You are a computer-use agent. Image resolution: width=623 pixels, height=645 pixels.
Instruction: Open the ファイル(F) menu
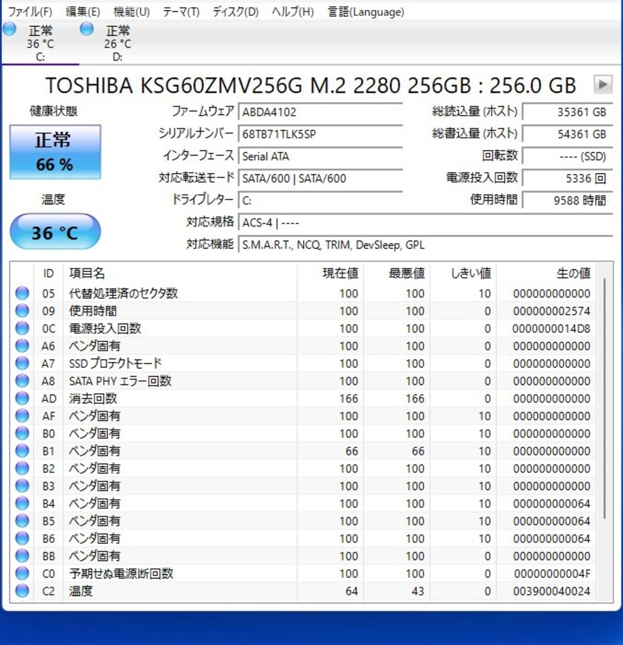click(x=30, y=11)
